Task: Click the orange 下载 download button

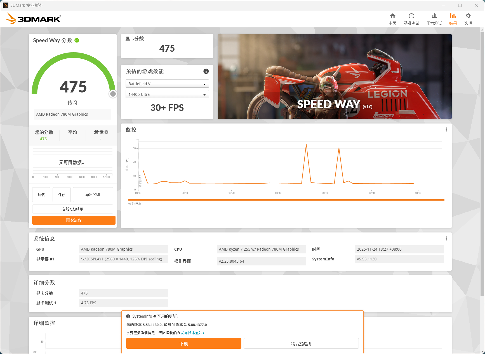Action: tap(184, 344)
